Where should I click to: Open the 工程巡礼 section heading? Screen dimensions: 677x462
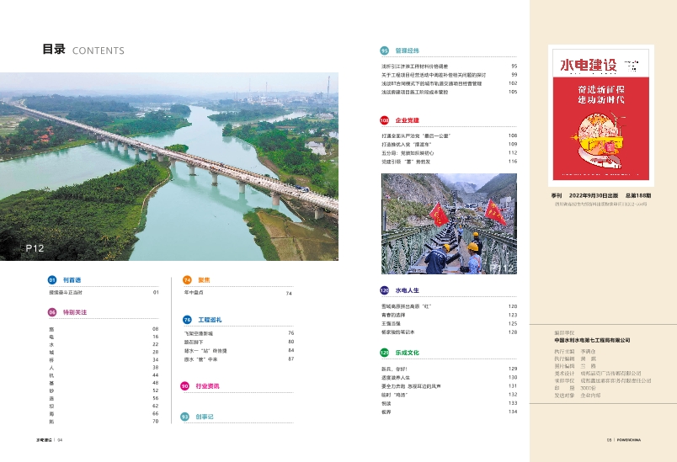pyautogui.click(x=210, y=320)
